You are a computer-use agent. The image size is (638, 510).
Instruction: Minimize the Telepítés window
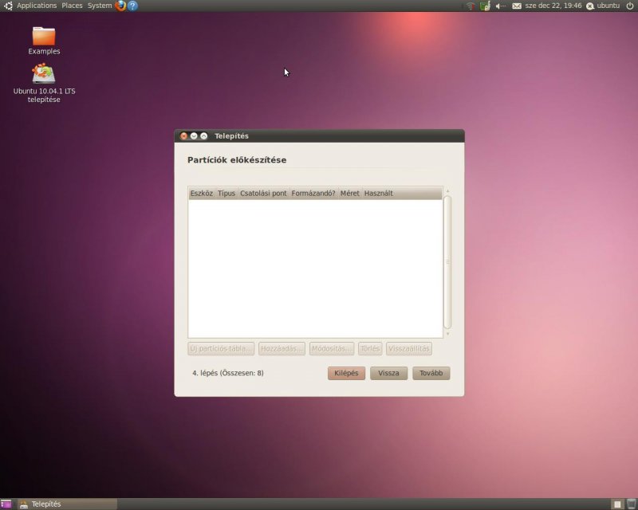click(x=194, y=135)
